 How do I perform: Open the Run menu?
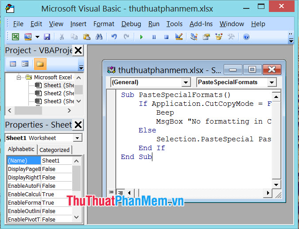click(154, 24)
